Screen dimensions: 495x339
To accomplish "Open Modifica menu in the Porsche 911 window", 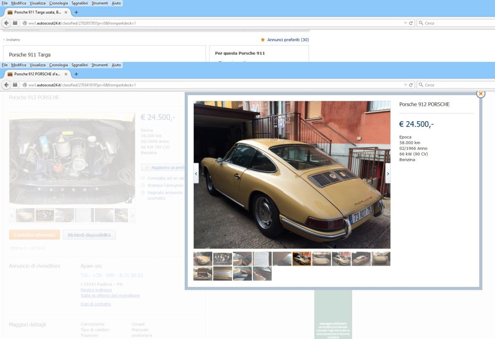I will (x=19, y=3).
